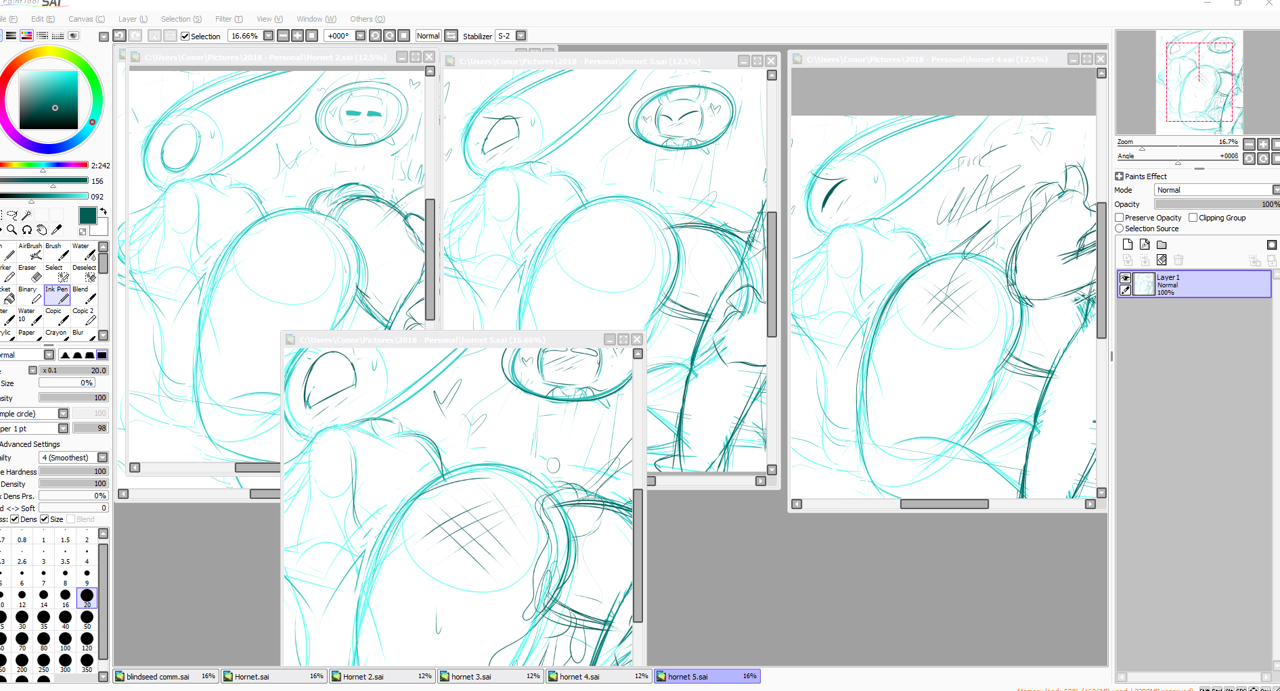Hide Layer1 with the eye icon
Image resolution: width=1280 pixels, height=691 pixels.
tap(1126, 278)
